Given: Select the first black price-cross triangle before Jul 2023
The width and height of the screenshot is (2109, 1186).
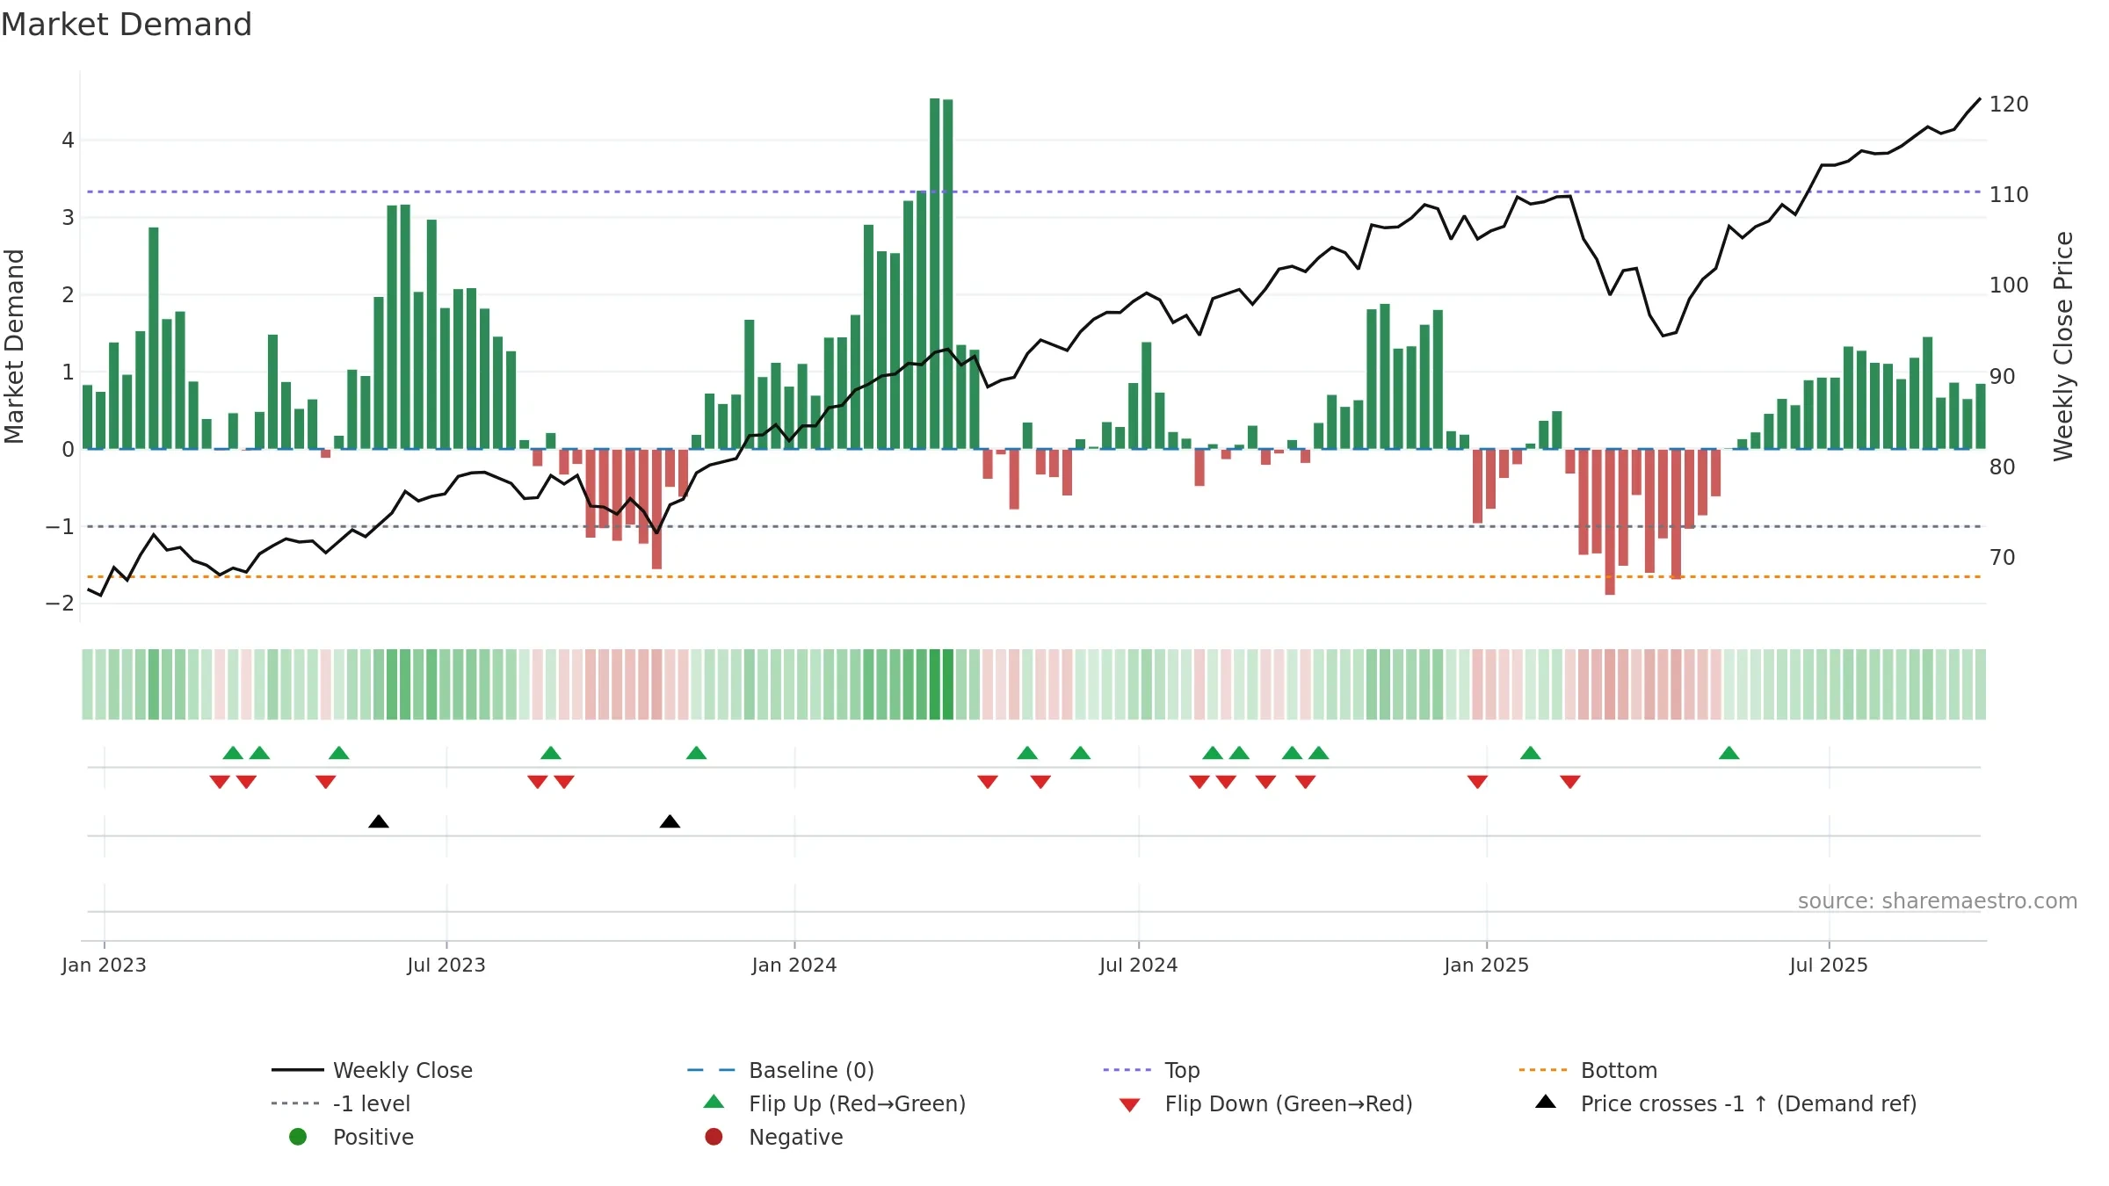Looking at the screenshot, I should click(379, 821).
